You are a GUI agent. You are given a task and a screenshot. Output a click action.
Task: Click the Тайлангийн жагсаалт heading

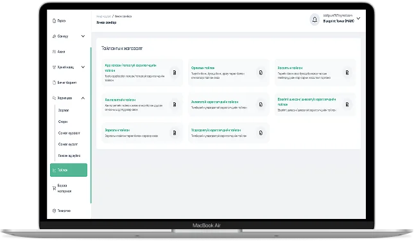(122, 49)
